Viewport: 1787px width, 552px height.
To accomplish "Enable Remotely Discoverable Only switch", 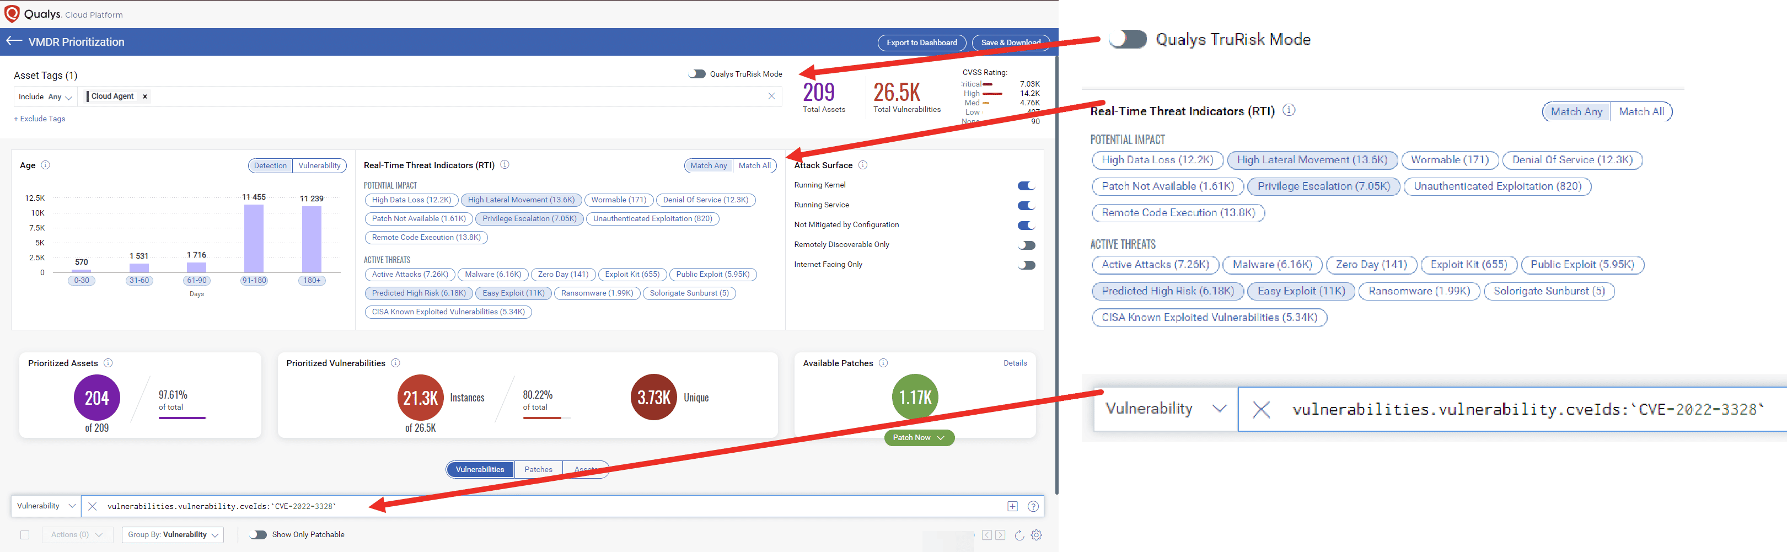I will pyautogui.click(x=1026, y=245).
